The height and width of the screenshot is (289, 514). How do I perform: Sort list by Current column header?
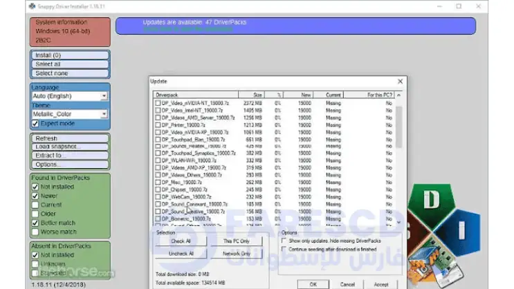point(328,95)
